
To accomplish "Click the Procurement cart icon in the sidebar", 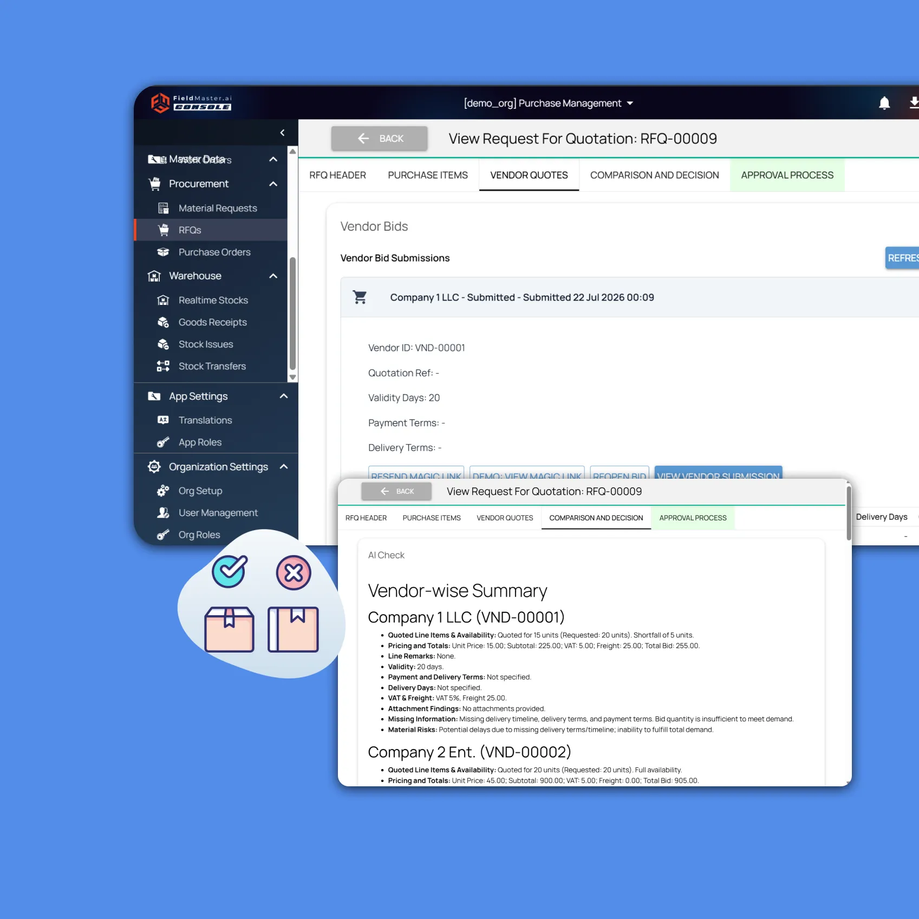I will pos(155,184).
